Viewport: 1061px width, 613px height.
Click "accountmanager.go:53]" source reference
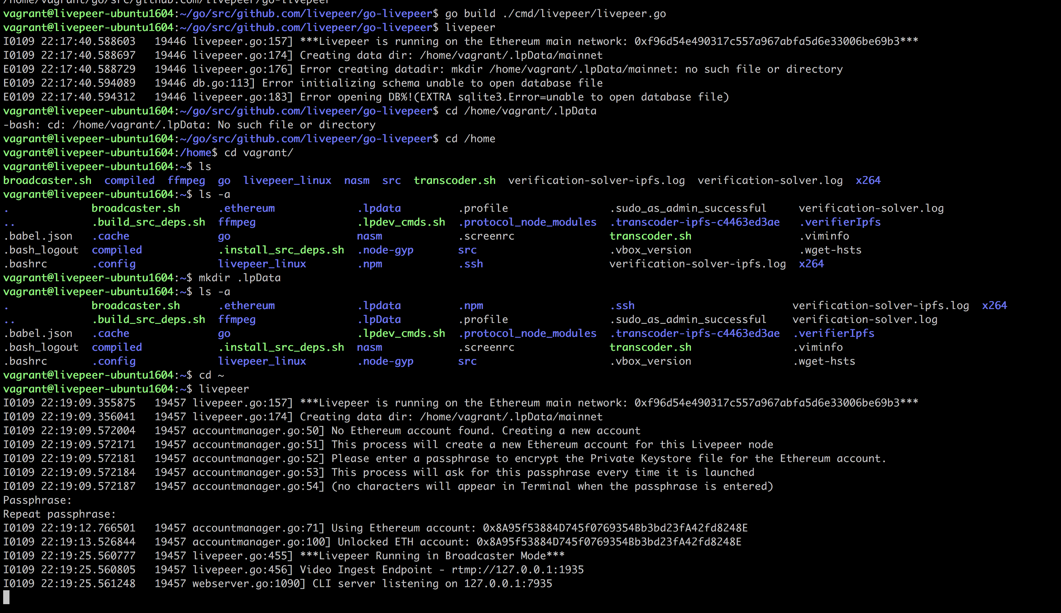[x=259, y=472]
